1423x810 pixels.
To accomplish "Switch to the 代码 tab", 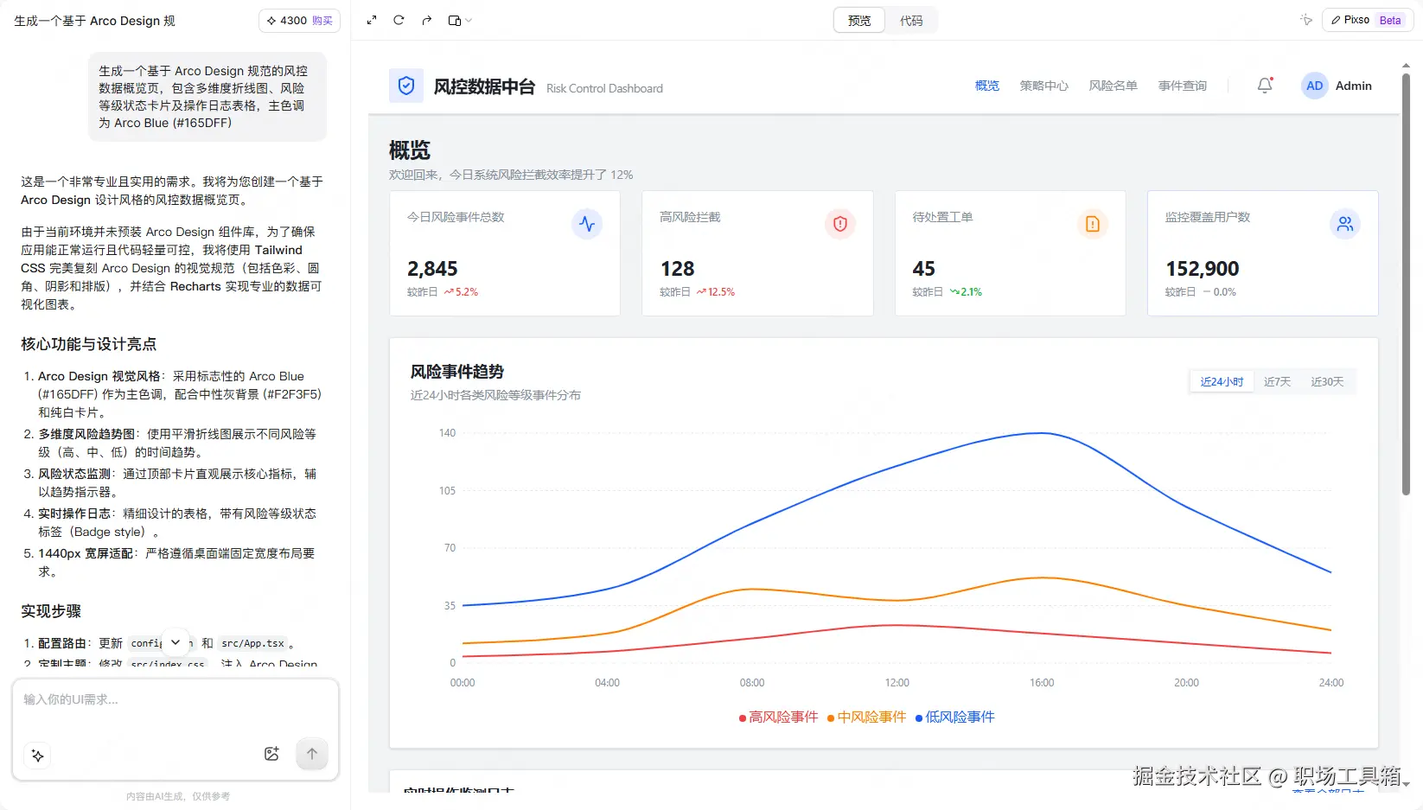I will pyautogui.click(x=911, y=21).
